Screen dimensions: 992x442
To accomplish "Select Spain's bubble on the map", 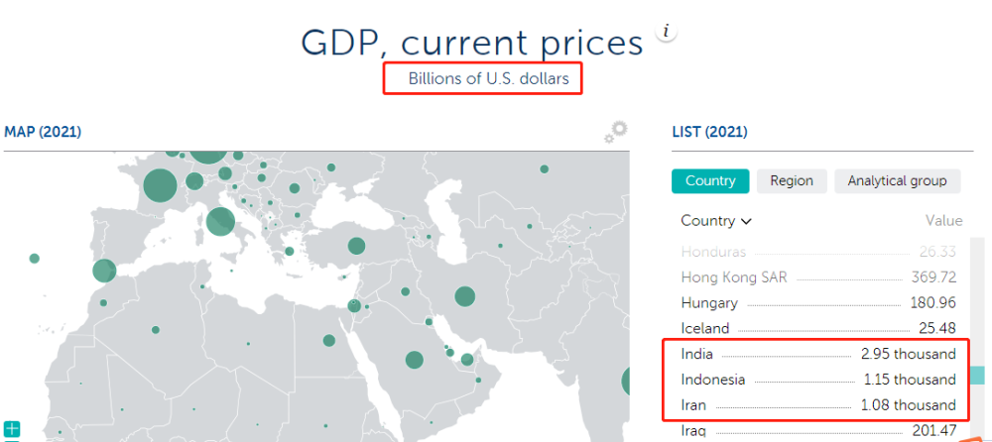I will click(x=104, y=270).
